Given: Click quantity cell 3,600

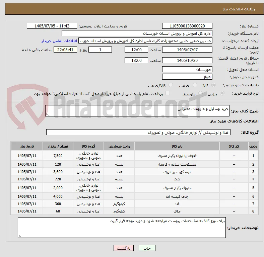Looking at the screenshot, I should coord(58,172).
